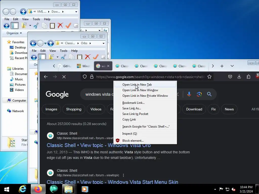Image resolution: width=259 pixels, height=194 pixels.
Task: Click Cut scissors icon in Downloads window
Action: point(36,26)
